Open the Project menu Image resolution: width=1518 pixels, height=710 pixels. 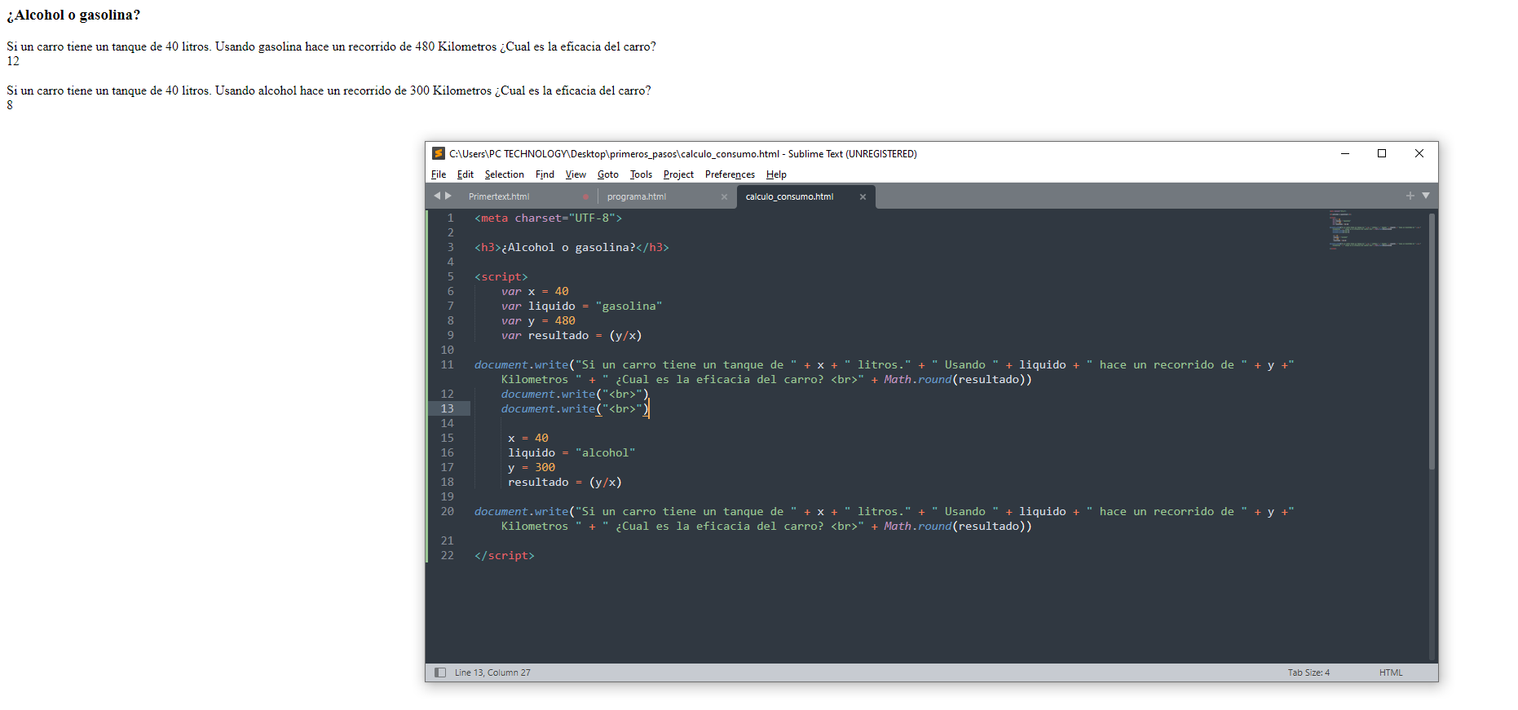coord(678,174)
